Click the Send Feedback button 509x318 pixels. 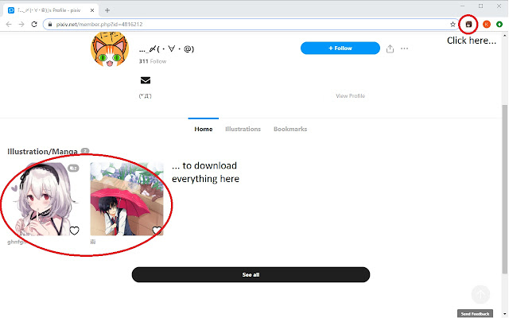click(x=475, y=313)
